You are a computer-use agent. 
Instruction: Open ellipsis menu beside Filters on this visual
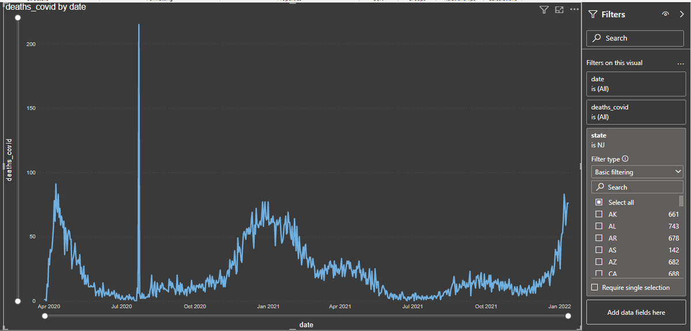[681, 63]
